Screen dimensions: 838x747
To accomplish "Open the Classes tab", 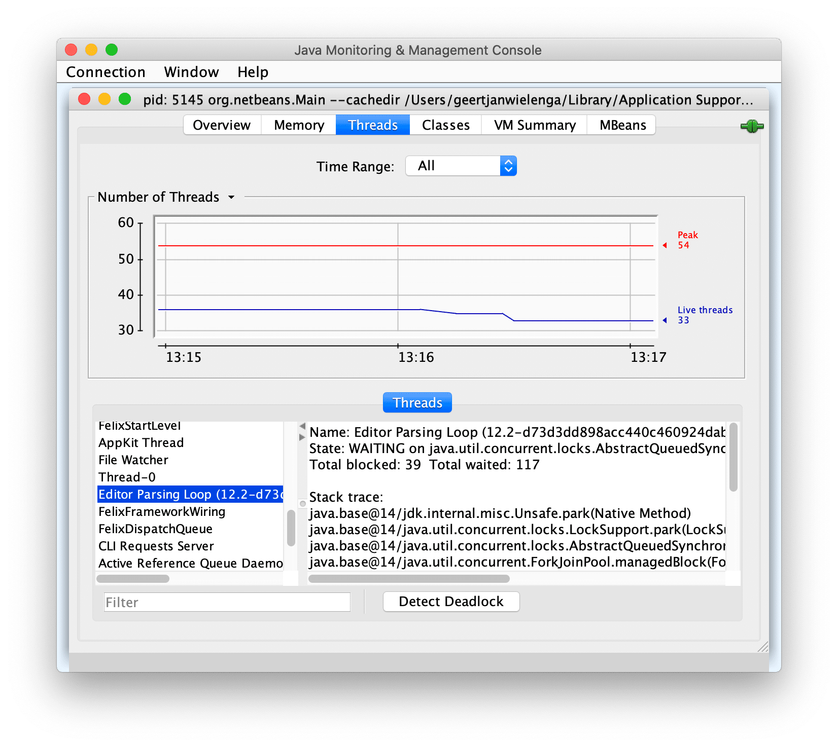I will click(445, 125).
